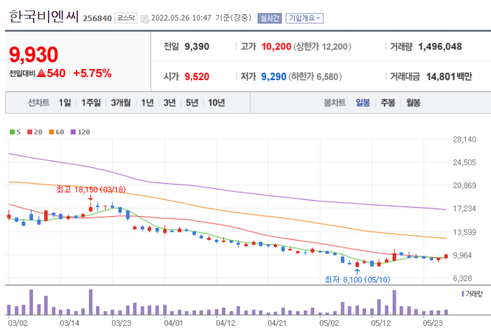Click the calendar time icon beside the date

[144, 19]
